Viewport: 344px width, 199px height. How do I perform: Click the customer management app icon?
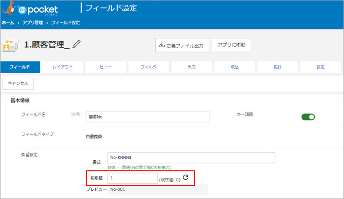tap(10, 46)
